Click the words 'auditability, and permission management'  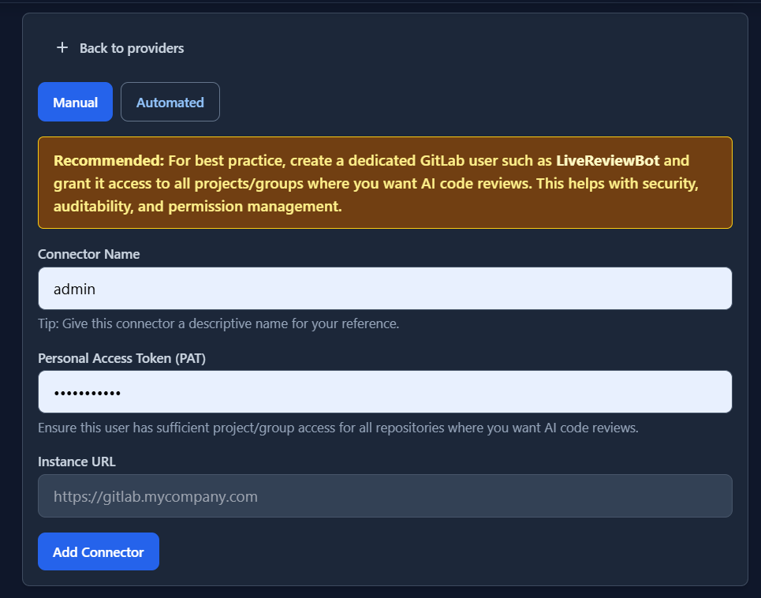[199, 207]
